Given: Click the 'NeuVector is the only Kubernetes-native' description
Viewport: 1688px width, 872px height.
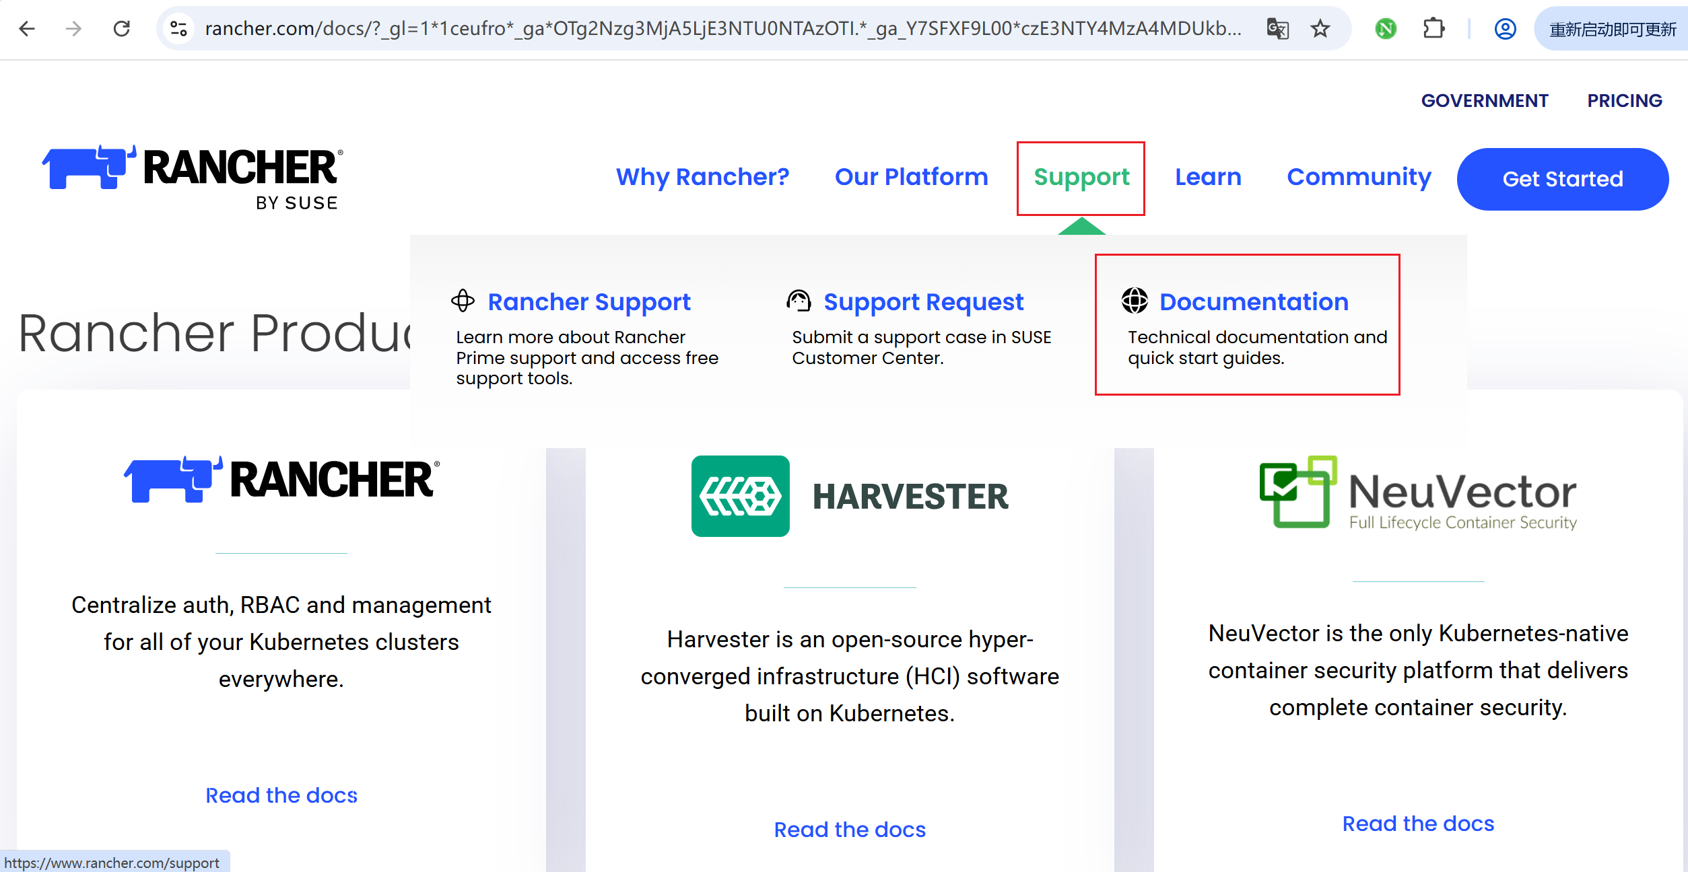Looking at the screenshot, I should 1419,670.
